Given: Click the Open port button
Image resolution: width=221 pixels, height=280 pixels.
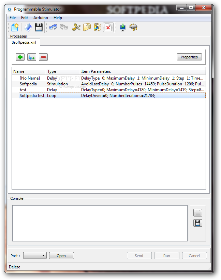Looking at the screenshot, I should 61,255.
